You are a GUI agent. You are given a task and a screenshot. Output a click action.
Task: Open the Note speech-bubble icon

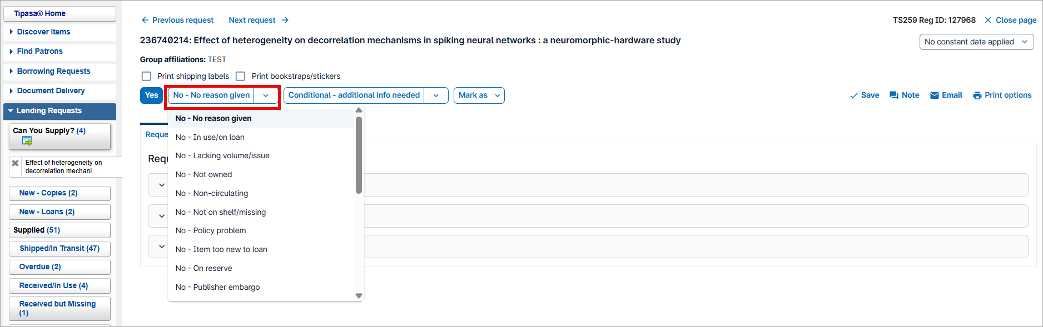click(x=894, y=95)
